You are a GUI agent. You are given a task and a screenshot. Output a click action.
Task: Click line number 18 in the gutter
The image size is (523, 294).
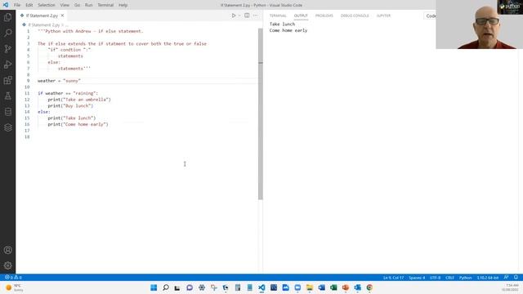[x=27, y=136]
